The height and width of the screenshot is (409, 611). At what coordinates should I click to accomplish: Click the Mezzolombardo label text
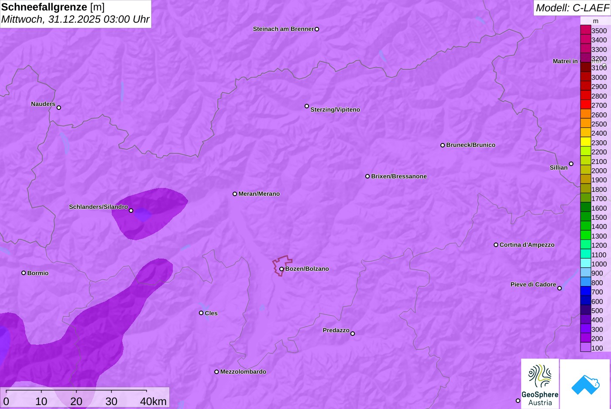[x=243, y=372]
